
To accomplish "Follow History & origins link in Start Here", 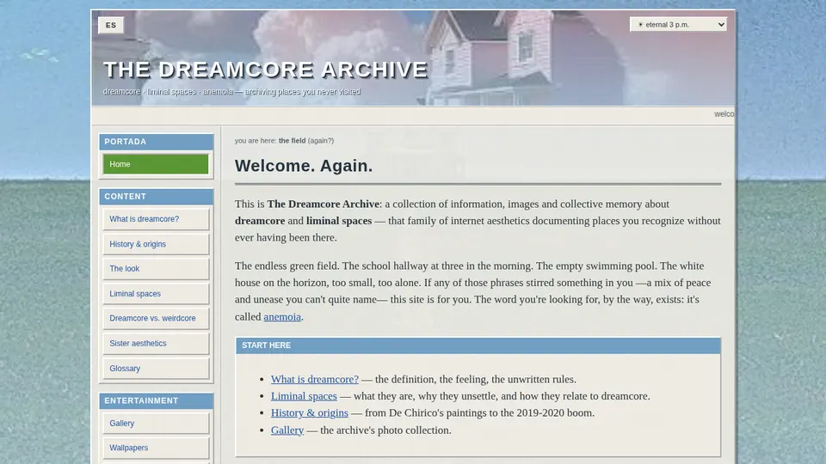I will 309,413.
